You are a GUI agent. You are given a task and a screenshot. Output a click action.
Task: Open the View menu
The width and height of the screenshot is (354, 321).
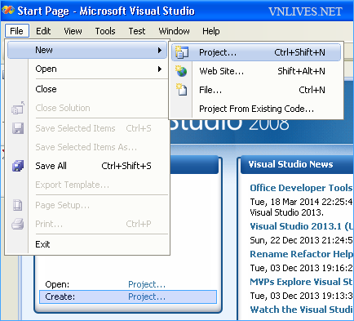(73, 31)
